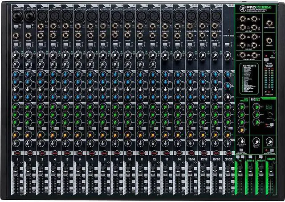Toggle the phantom power switch above Main Meters
The width and height of the screenshot is (285, 202).
point(266,60)
